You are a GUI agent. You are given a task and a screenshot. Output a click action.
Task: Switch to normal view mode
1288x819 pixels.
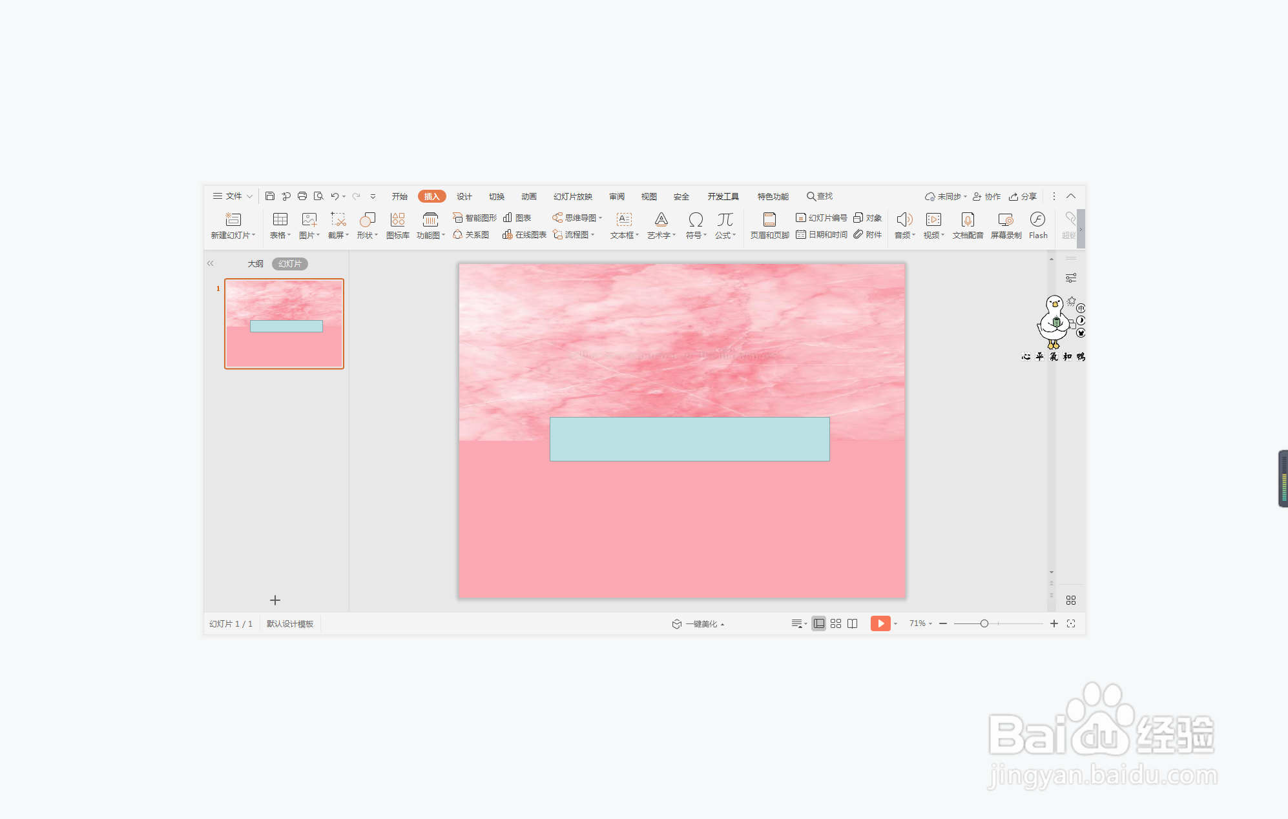(818, 623)
